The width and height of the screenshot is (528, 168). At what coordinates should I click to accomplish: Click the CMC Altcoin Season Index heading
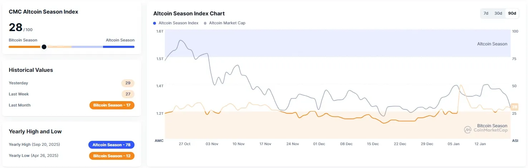tap(44, 12)
